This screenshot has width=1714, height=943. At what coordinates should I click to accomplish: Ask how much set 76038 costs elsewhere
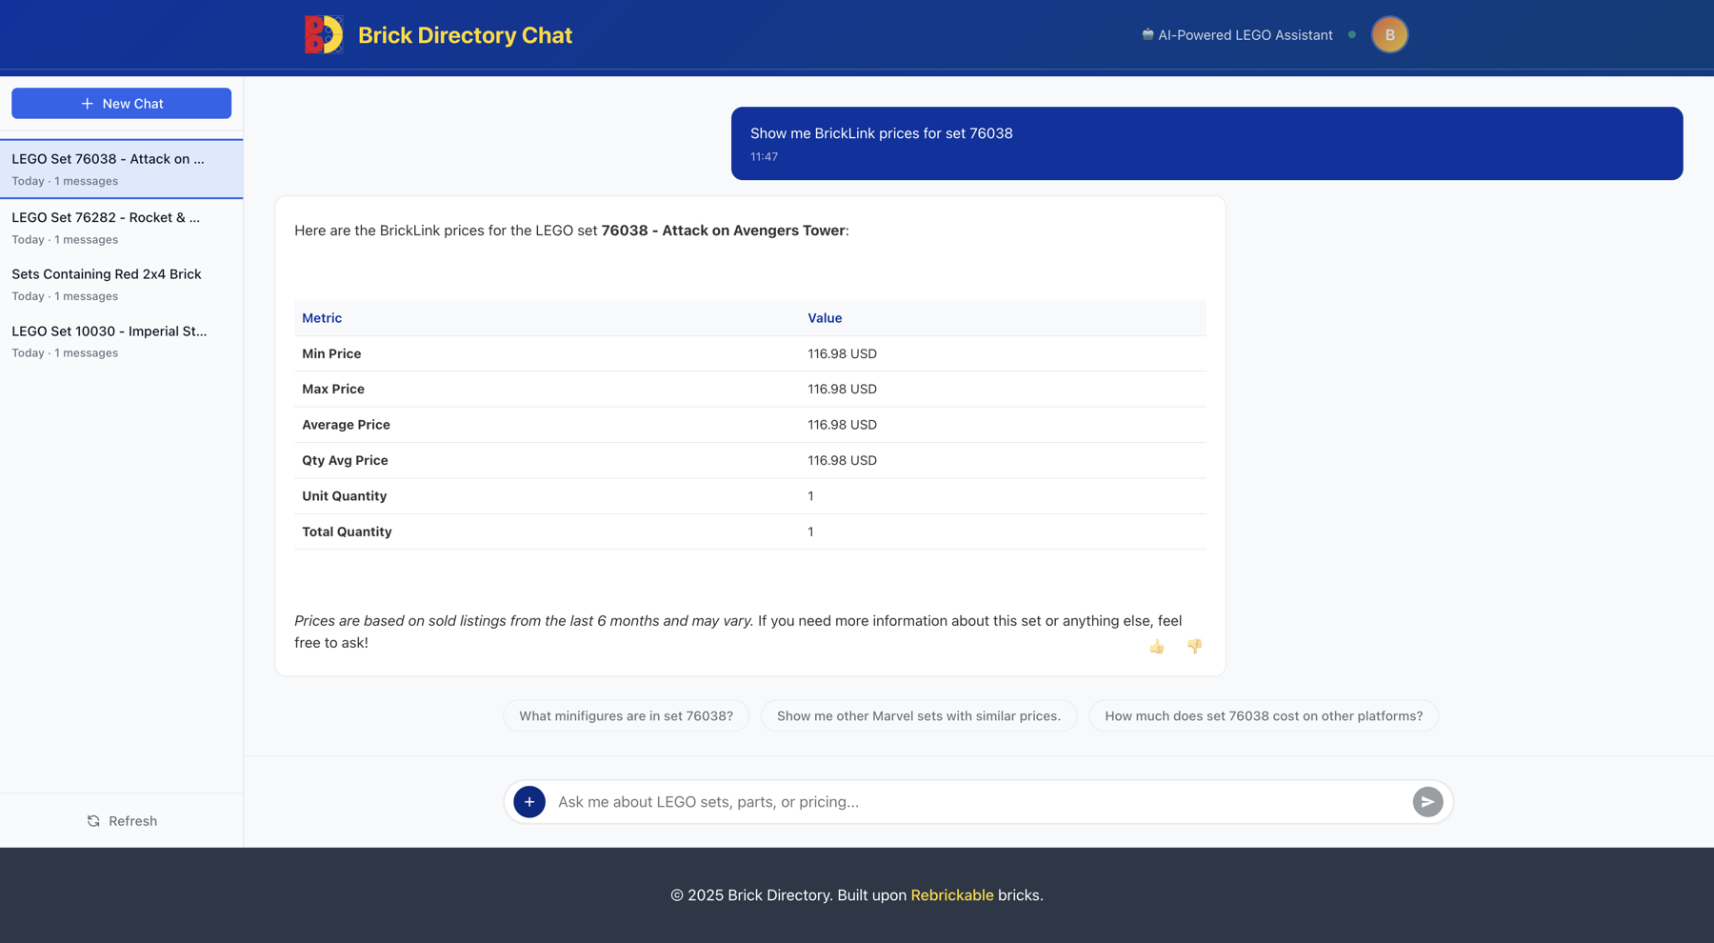coord(1263,715)
